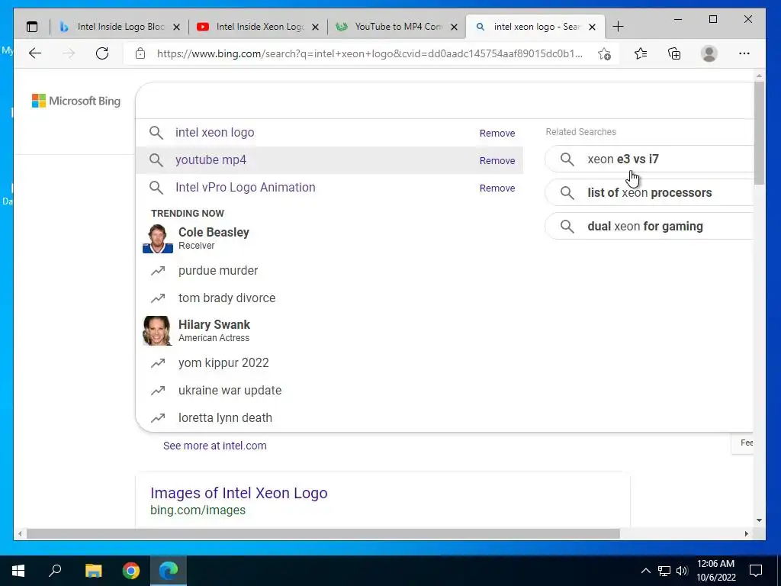Select trending search 'ukraine war update'
Viewport: 781px width, 586px height.
tap(230, 390)
